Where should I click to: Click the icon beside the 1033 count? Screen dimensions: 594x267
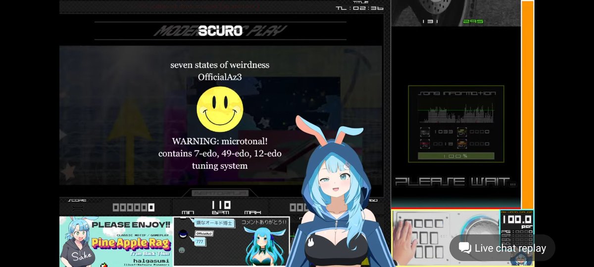pos(425,132)
